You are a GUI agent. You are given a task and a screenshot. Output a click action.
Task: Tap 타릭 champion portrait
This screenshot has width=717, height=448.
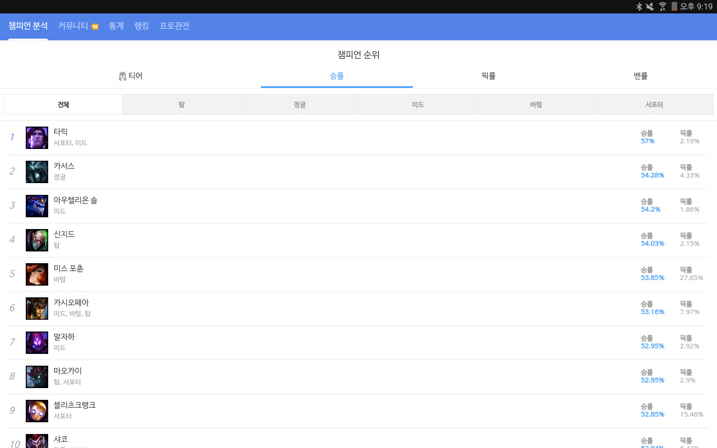tap(37, 138)
